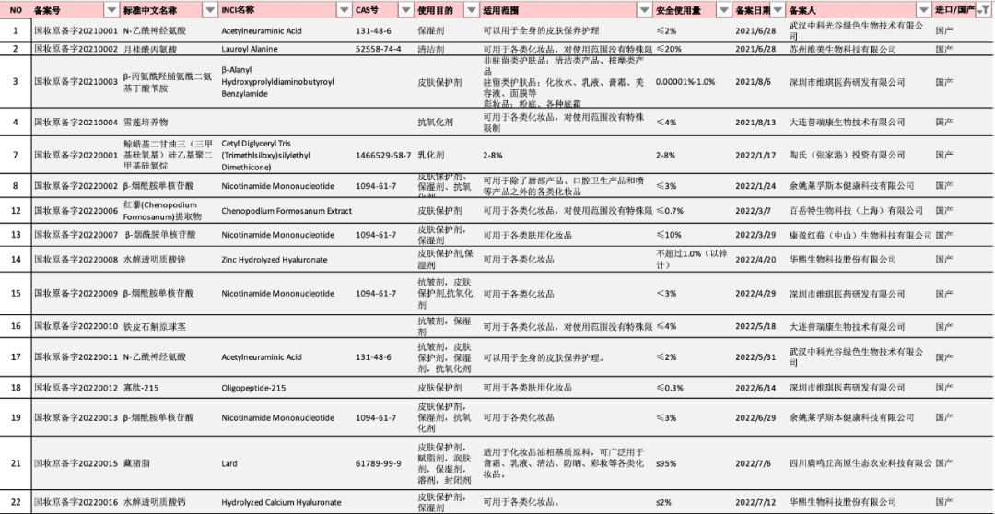Click the 使用目的 filter arrow
The height and width of the screenshot is (514, 995).
pos(472,9)
